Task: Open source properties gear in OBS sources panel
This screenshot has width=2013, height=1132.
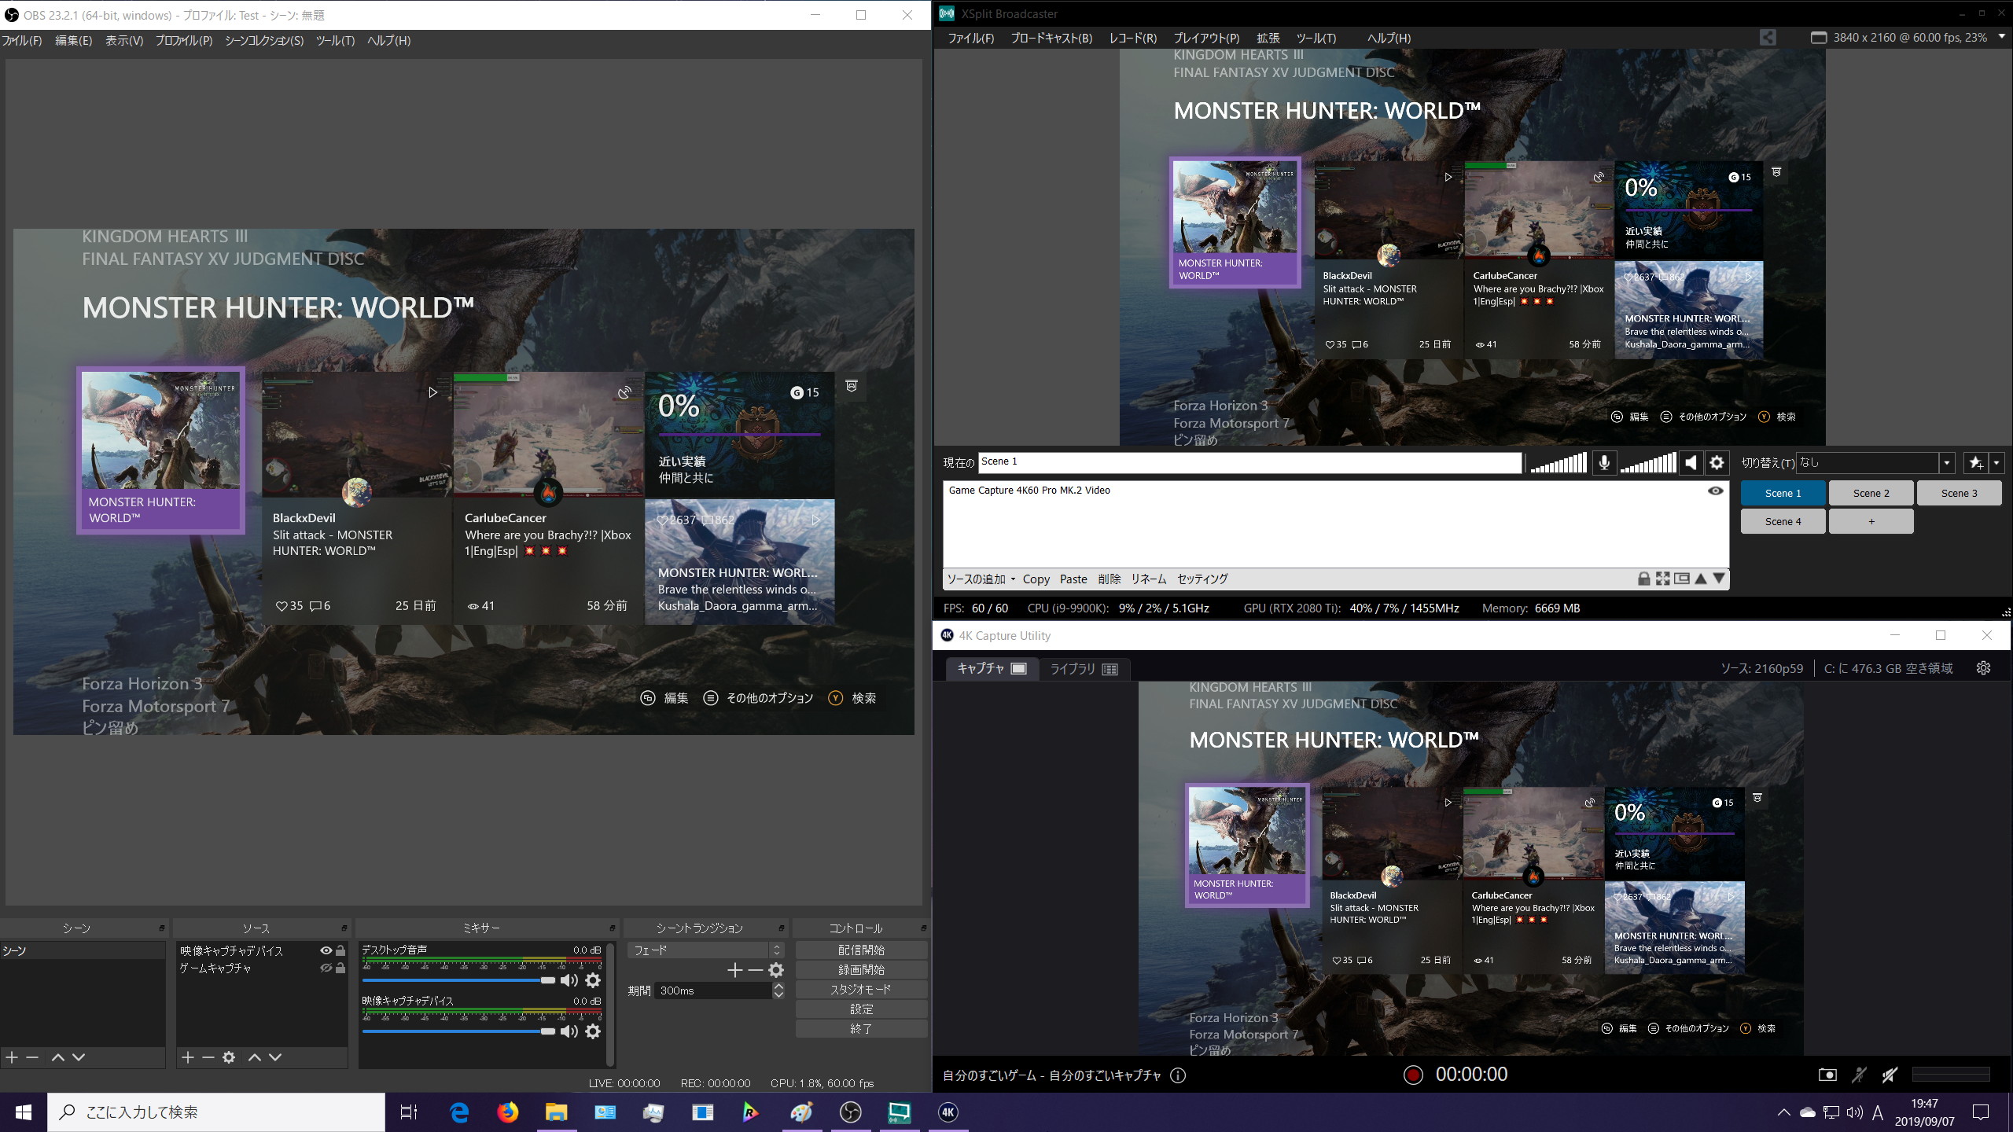Action: [x=229, y=1057]
